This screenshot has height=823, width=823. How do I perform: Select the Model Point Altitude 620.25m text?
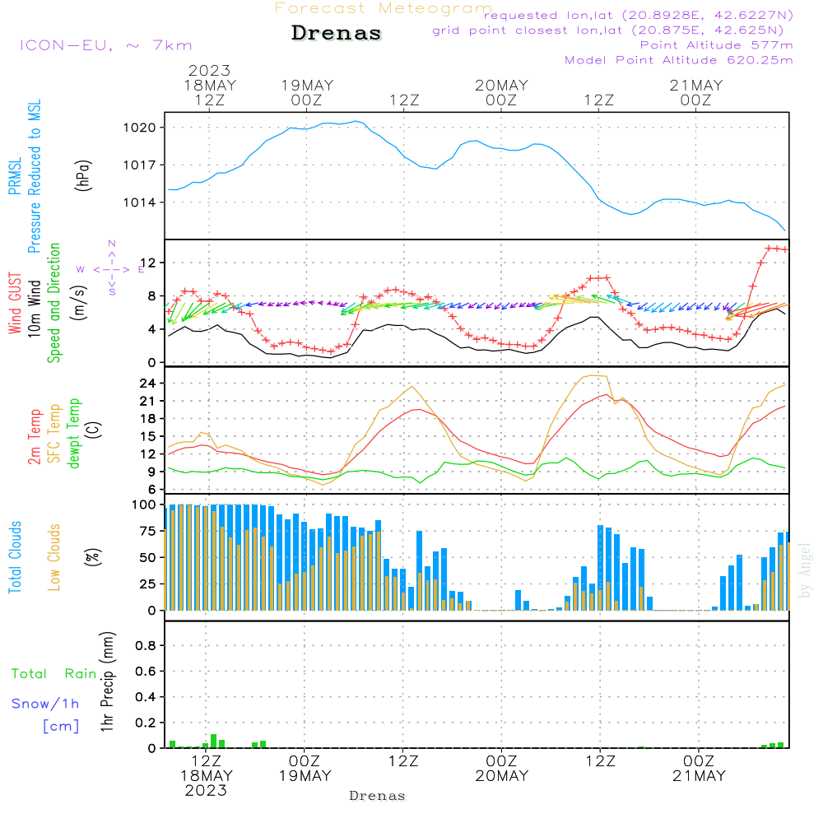pyautogui.click(x=679, y=60)
